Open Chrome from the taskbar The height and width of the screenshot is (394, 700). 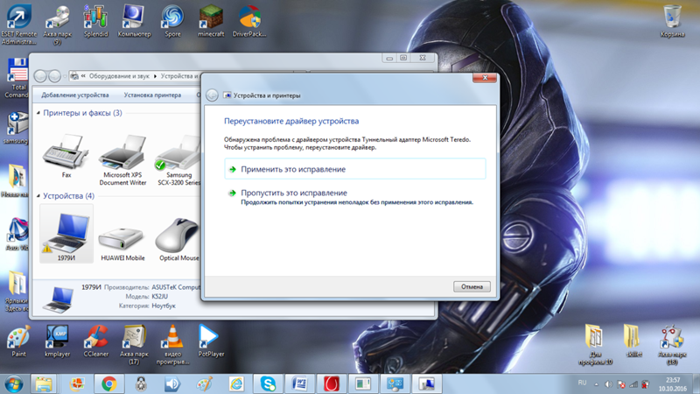pyautogui.click(x=108, y=383)
